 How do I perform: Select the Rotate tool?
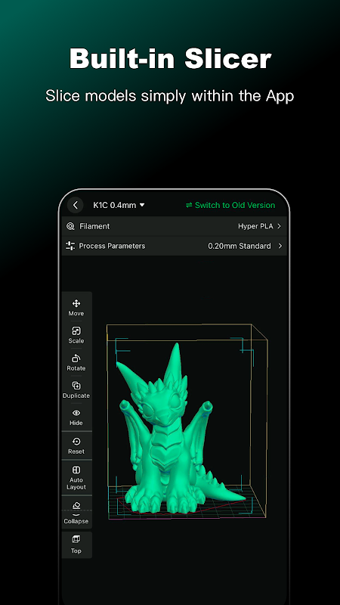point(76,362)
